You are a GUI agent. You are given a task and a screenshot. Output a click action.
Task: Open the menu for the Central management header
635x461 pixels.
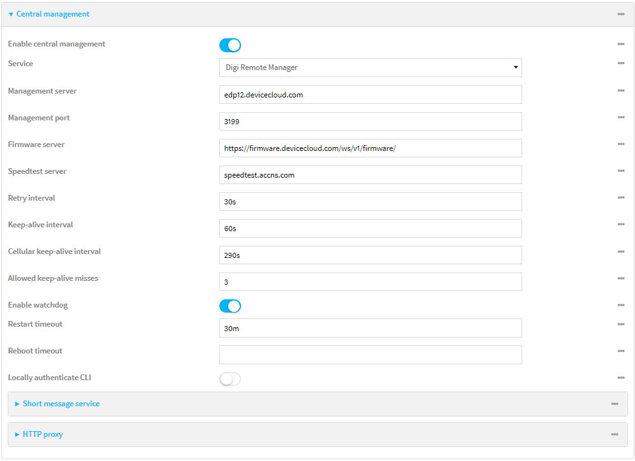[x=621, y=13]
